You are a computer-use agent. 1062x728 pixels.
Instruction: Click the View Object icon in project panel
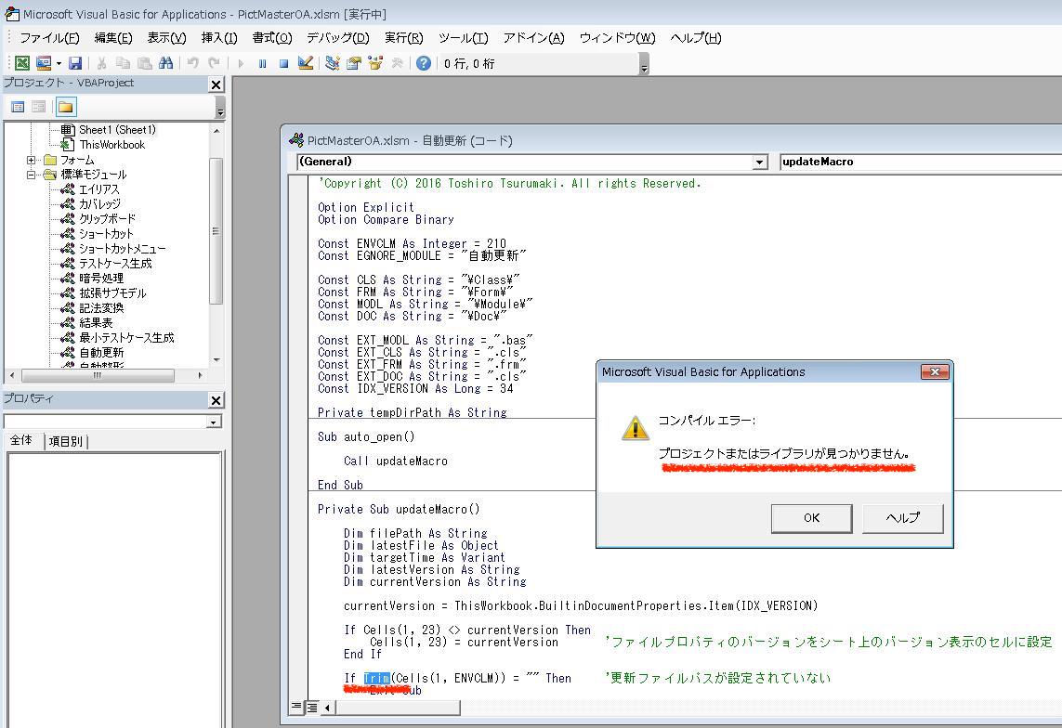click(x=39, y=107)
